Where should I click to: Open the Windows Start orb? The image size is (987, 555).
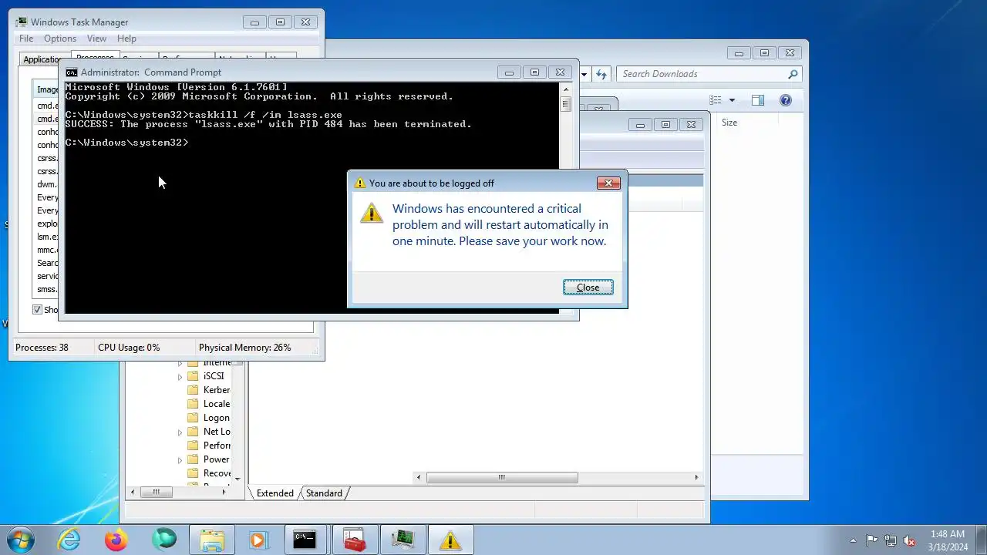(21, 540)
